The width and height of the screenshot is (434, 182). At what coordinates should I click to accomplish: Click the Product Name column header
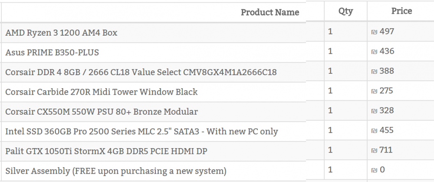(x=270, y=12)
